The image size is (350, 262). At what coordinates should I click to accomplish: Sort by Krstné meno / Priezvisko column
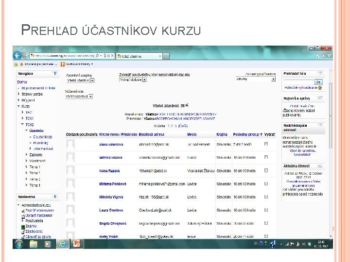pyautogui.click(x=118, y=134)
